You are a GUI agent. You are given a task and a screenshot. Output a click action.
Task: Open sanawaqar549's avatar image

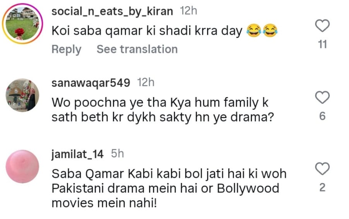[x=22, y=95]
